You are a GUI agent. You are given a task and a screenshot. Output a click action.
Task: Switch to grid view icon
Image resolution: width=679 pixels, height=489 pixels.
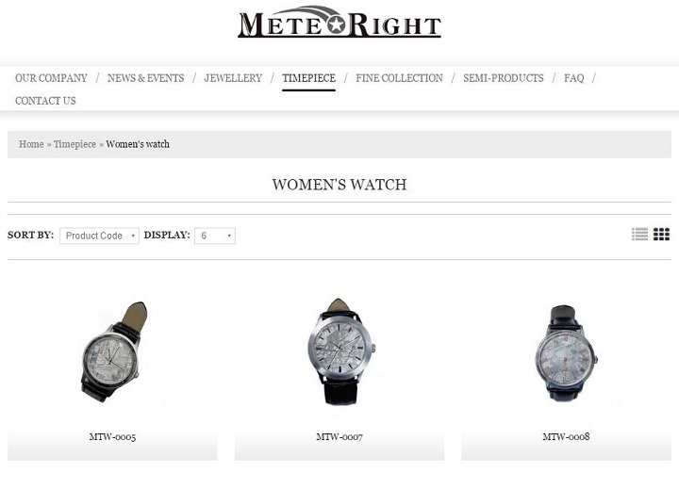tap(661, 234)
